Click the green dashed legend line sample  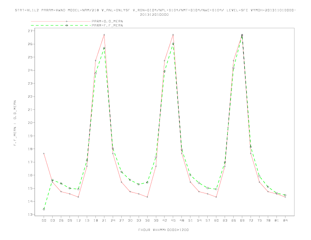click(61, 25)
